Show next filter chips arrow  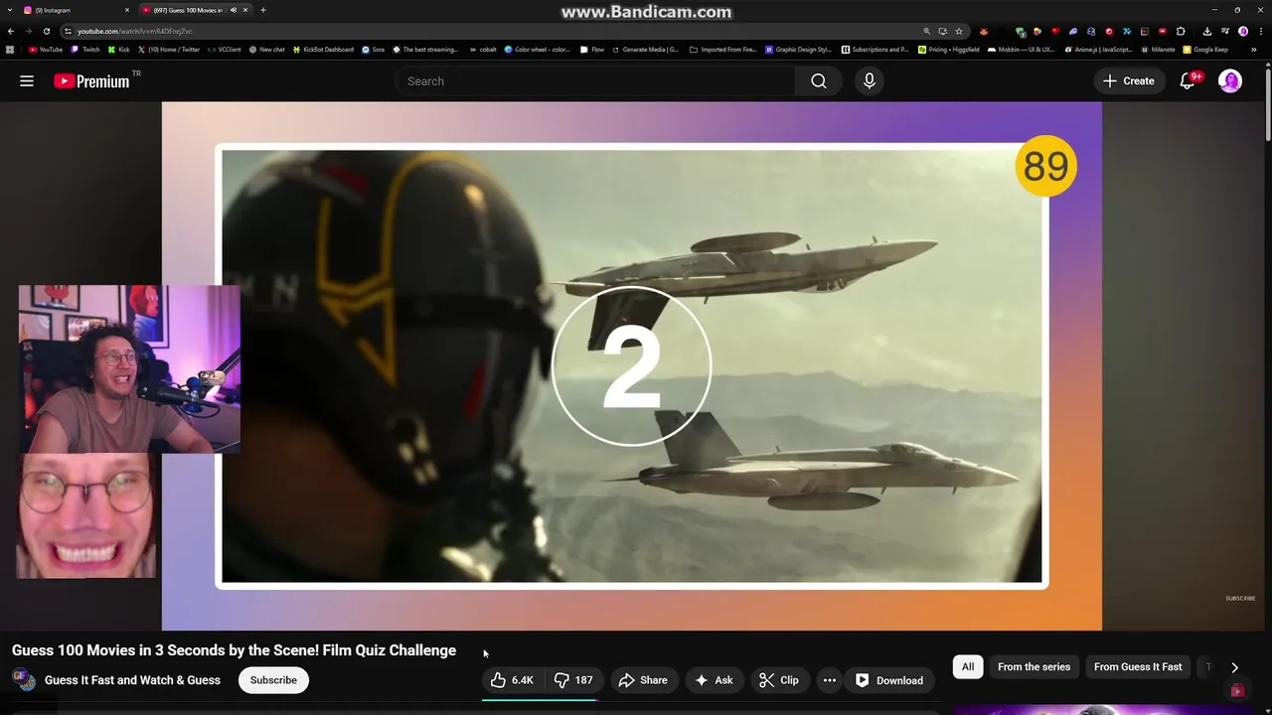coord(1234,668)
